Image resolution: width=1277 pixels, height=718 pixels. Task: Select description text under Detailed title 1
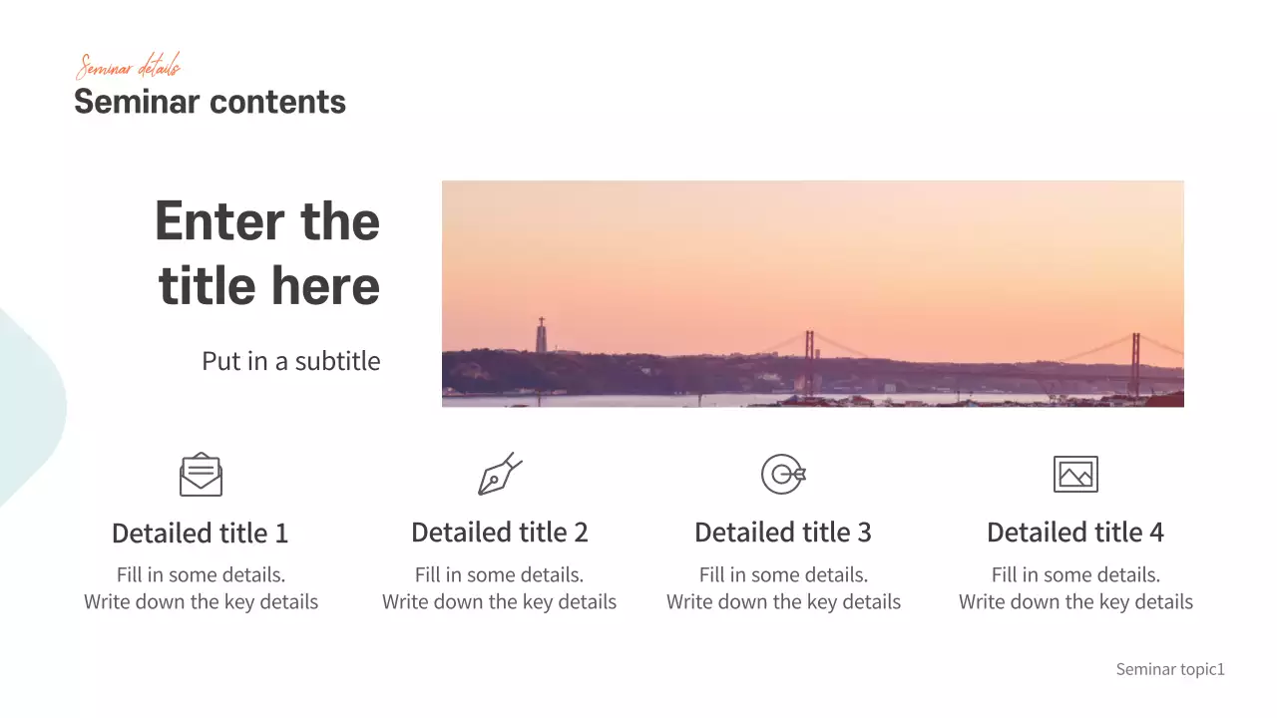coord(201,588)
